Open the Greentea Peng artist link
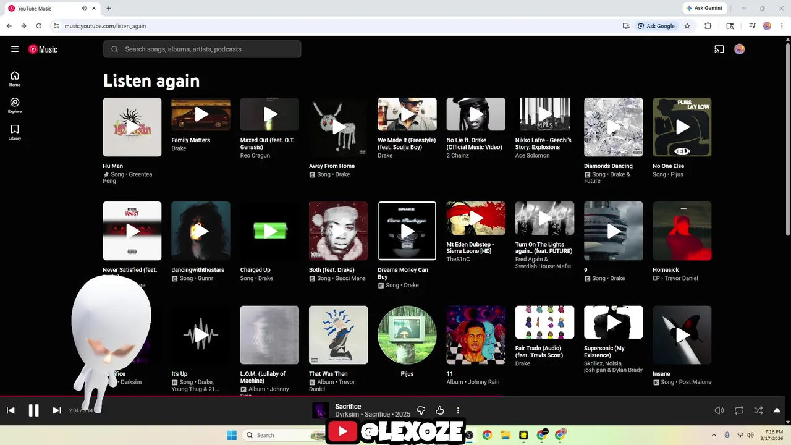The width and height of the screenshot is (791, 445). [x=129, y=177]
